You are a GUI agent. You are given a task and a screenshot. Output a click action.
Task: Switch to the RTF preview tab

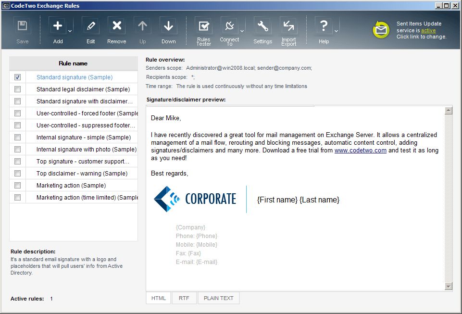[184, 298]
